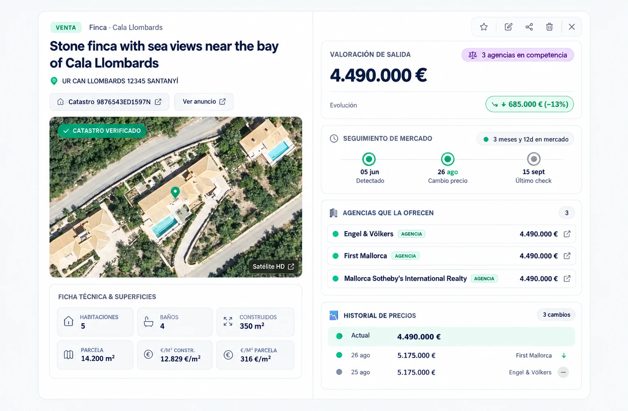Screen dimensions: 628x411
Task: Click the location pin beside the address
Action: pos(54,81)
